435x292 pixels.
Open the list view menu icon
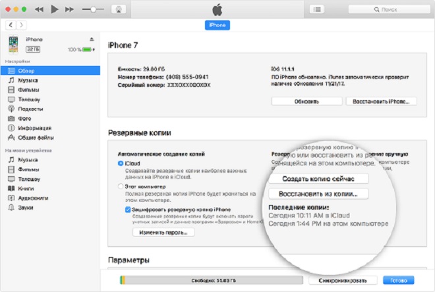click(x=317, y=9)
